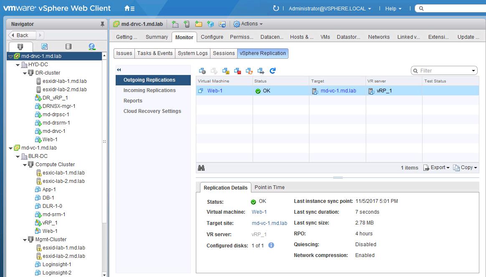The image size is (486, 277).
Task: Click the blue cube with plus icon
Action: tap(210, 24)
